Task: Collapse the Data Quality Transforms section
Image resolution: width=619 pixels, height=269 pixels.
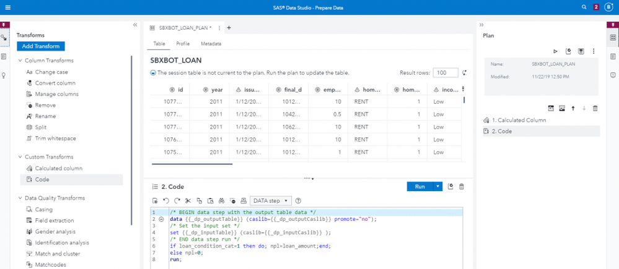Action: [20, 198]
